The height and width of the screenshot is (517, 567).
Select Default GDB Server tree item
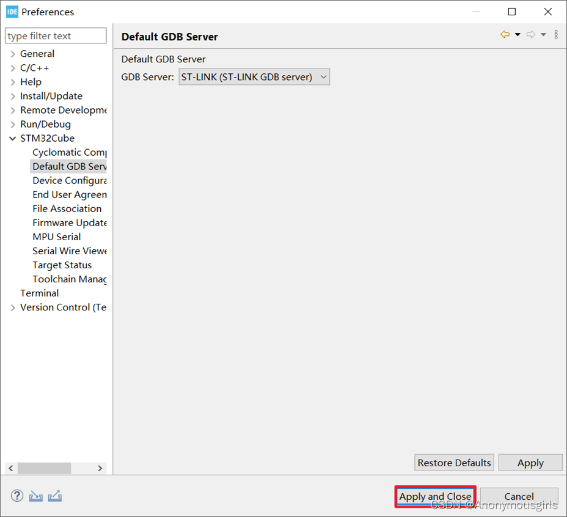tap(68, 166)
